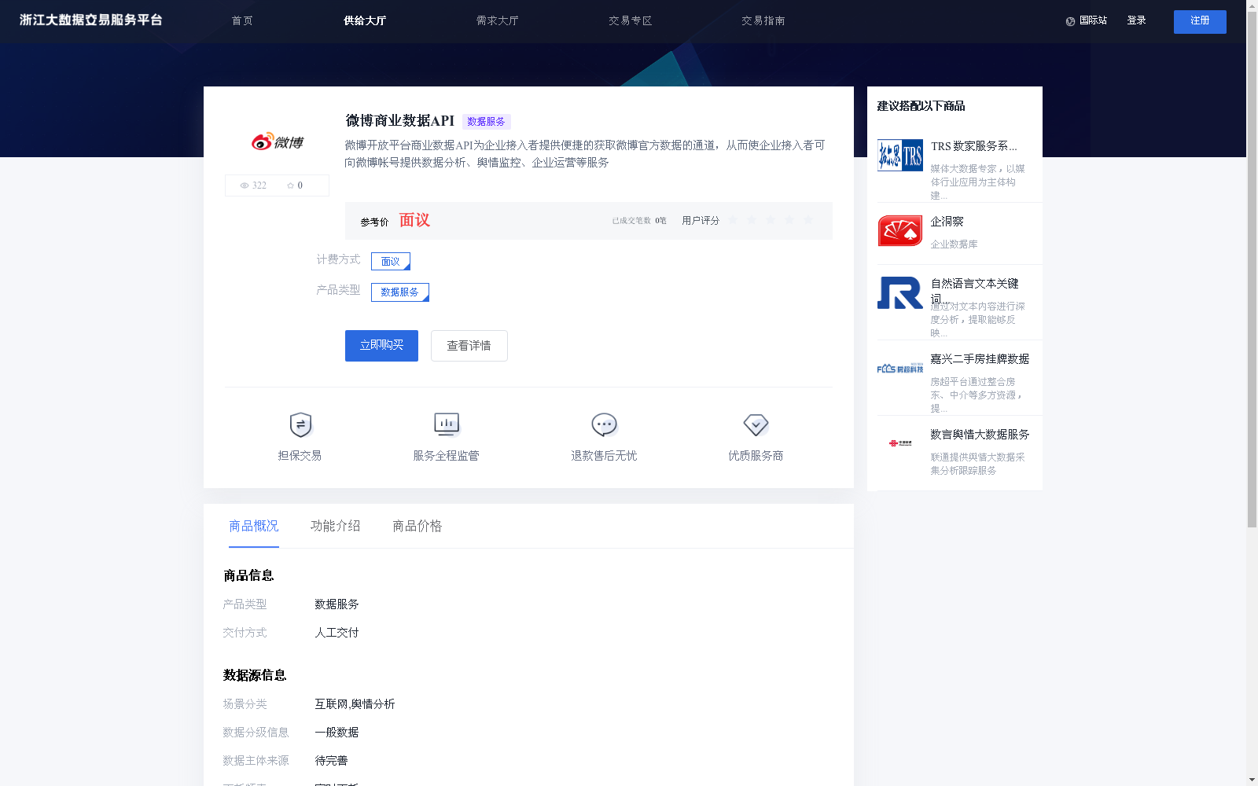This screenshot has height=786, width=1258.
Task: Select the 数据服务 product type option
Action: (400, 292)
